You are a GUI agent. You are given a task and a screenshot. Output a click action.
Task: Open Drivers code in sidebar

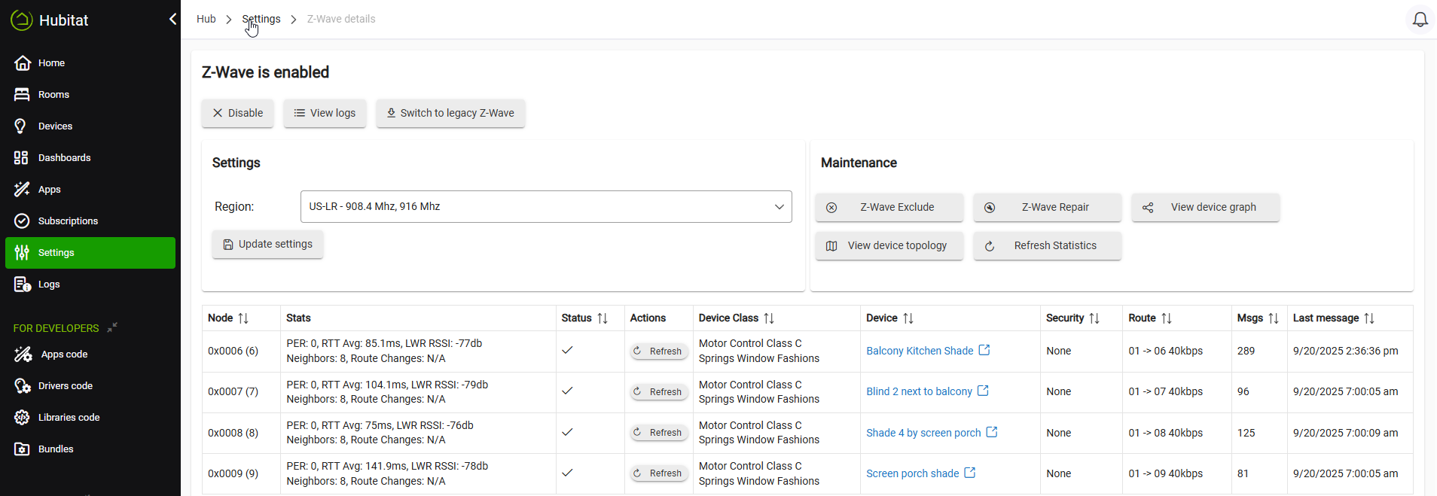[66, 386]
